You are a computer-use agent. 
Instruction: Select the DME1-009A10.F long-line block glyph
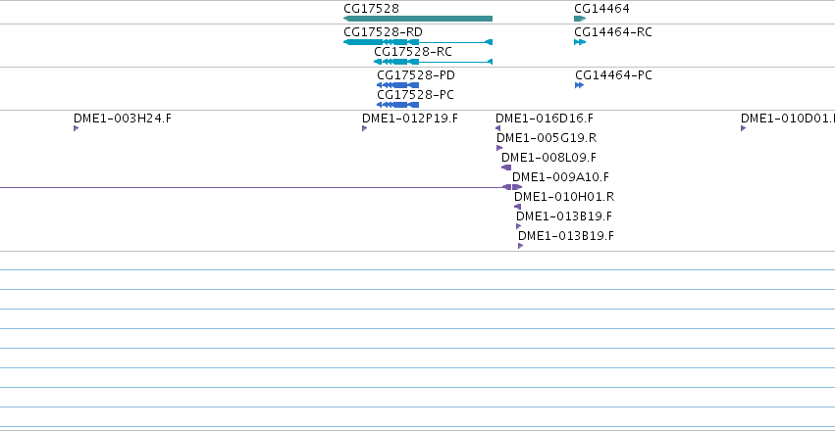[x=512, y=187]
